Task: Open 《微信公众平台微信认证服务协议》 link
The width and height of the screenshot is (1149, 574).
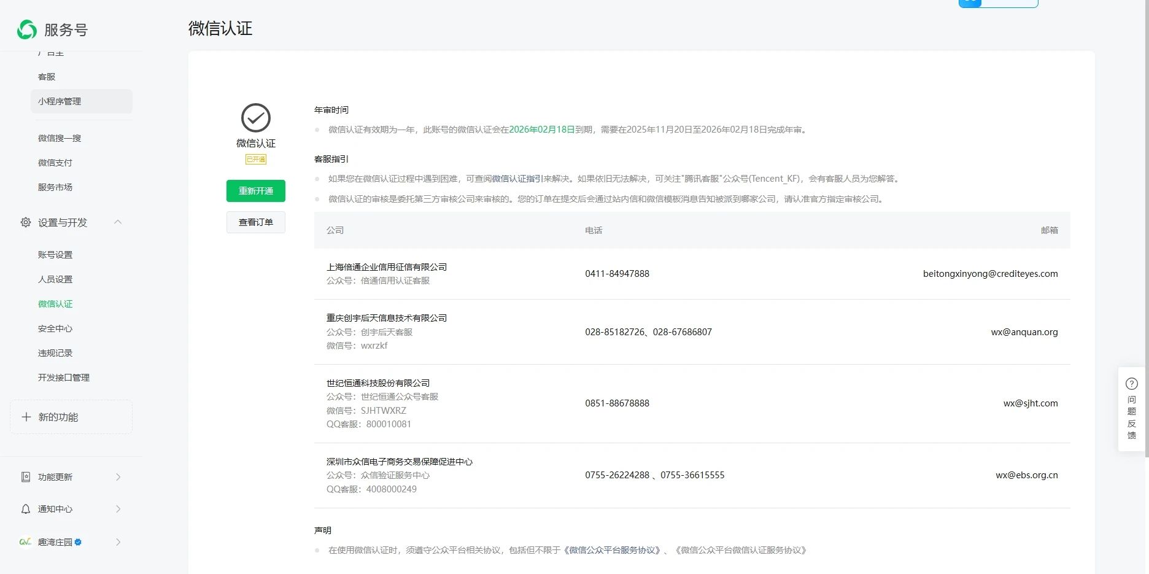Action: 741,550
